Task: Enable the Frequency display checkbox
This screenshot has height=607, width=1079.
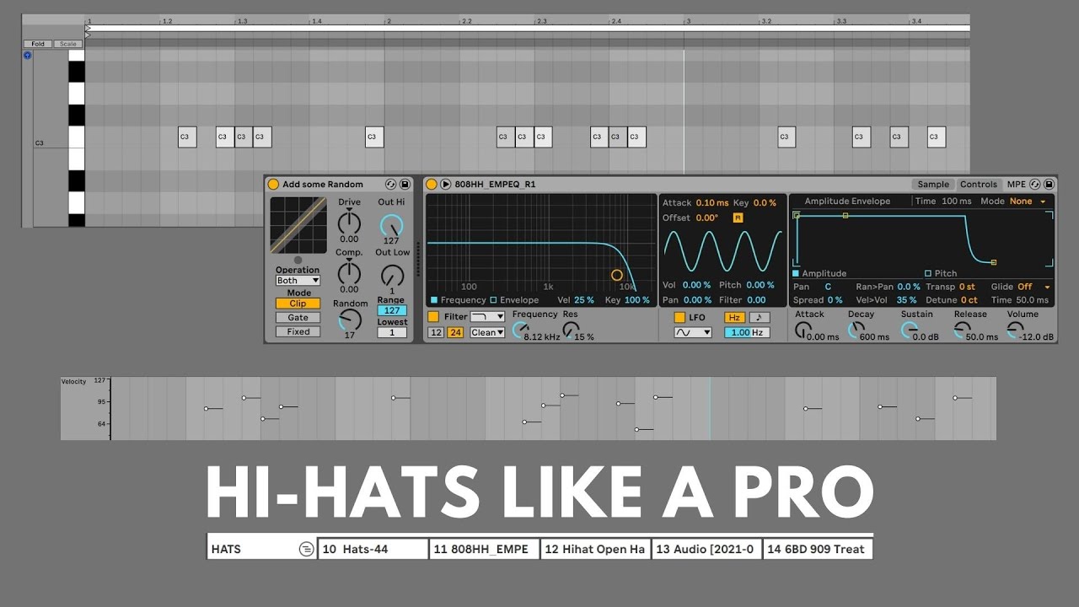Action: (434, 300)
